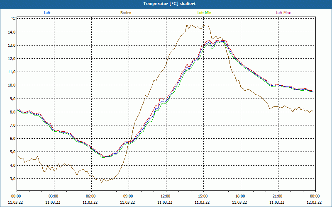Image resolution: width=332 pixels, height=207 pixels.
Task: Click the 8,0 y-axis value
Action: coord(13,112)
